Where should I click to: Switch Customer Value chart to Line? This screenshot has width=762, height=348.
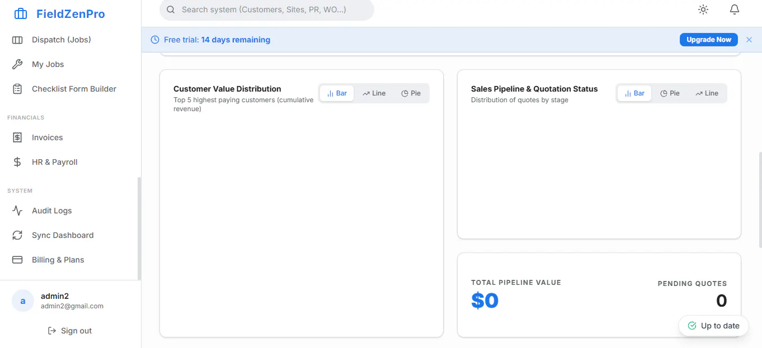(x=374, y=93)
